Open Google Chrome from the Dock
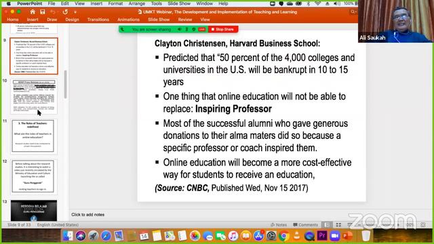 tap(284, 236)
